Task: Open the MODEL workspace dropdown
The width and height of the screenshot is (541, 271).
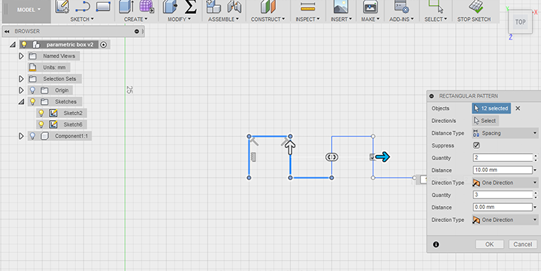Action: [x=29, y=10]
